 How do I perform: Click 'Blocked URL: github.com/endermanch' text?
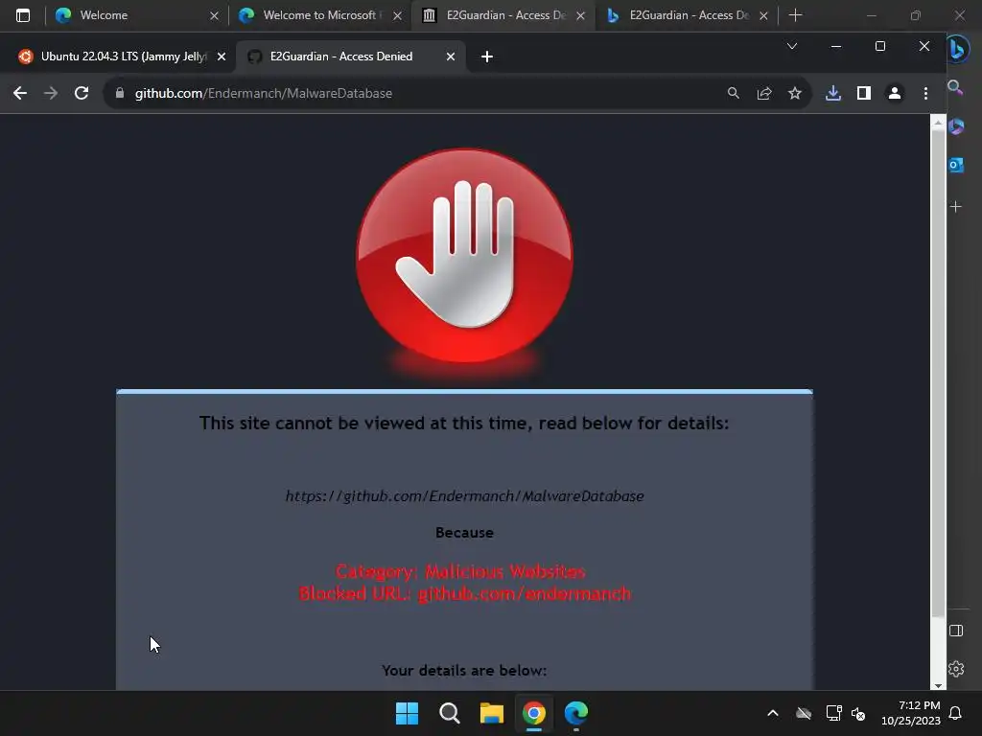click(465, 593)
